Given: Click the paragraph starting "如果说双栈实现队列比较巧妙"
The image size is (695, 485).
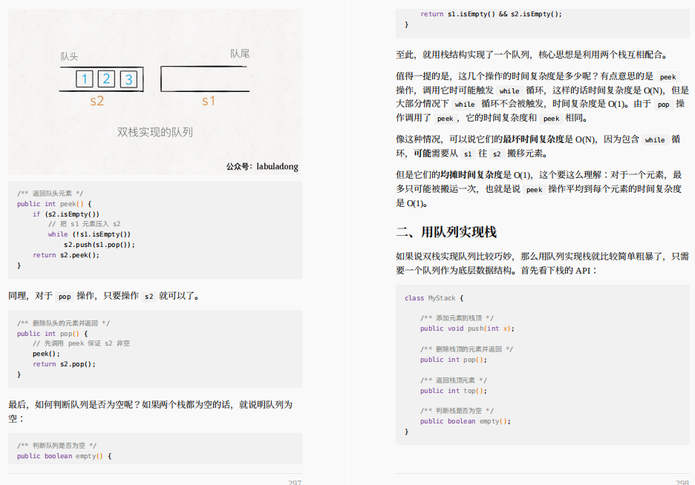Looking at the screenshot, I should [543, 263].
